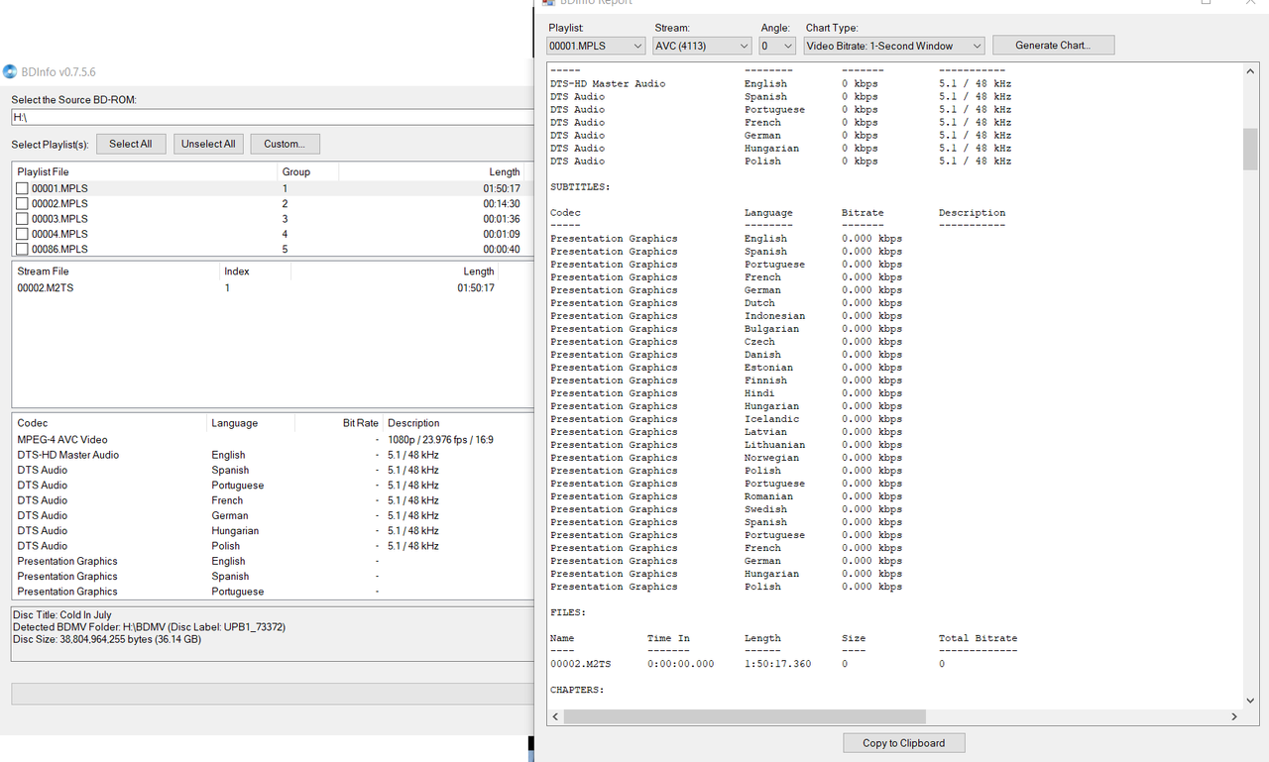1269x762 pixels.
Task: Click the source BD-ROM path field
Action: 273,117
